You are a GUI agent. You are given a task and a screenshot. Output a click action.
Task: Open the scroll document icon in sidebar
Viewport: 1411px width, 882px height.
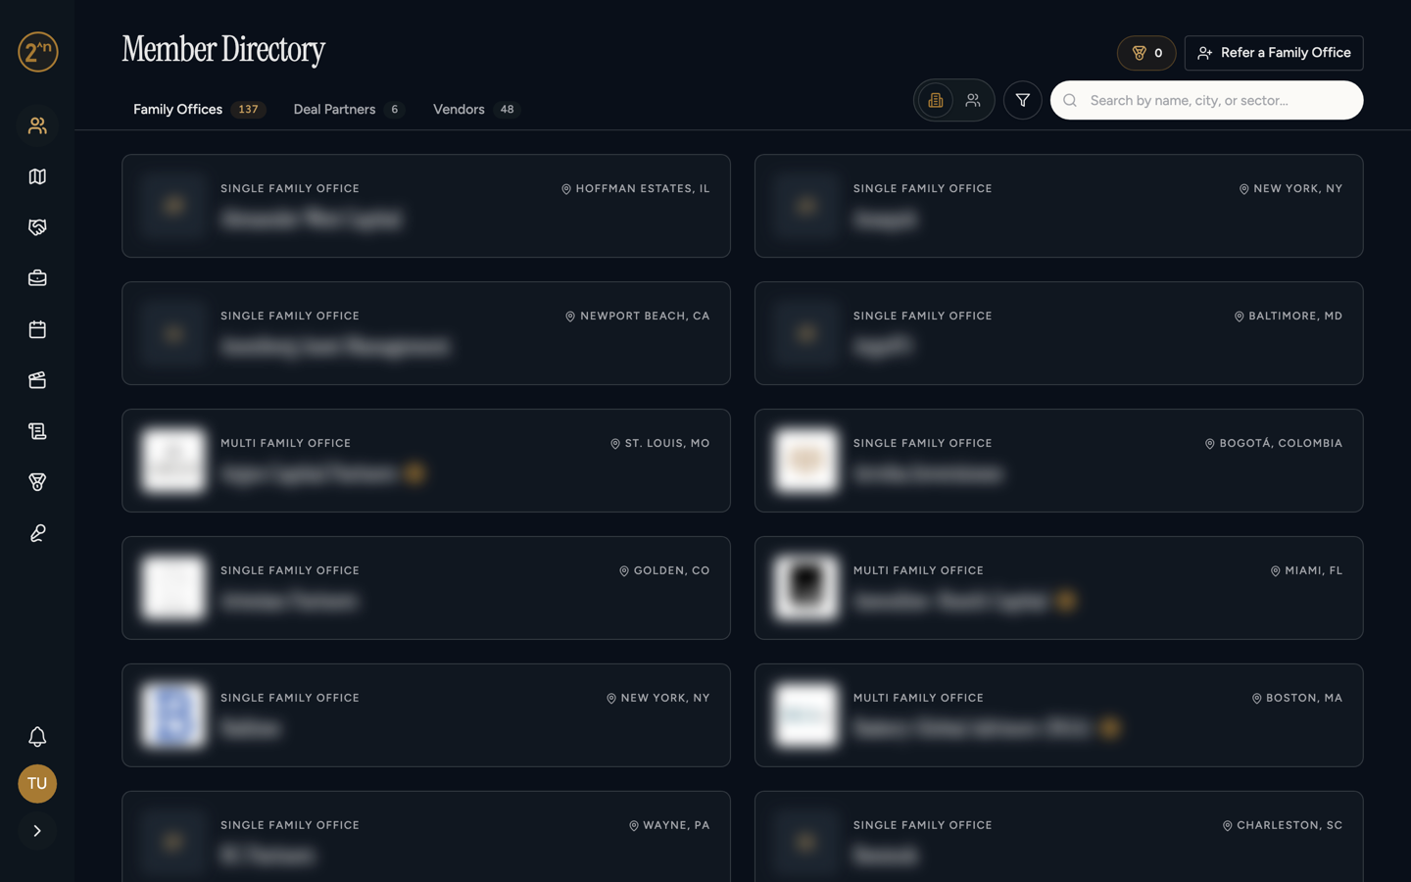37,431
